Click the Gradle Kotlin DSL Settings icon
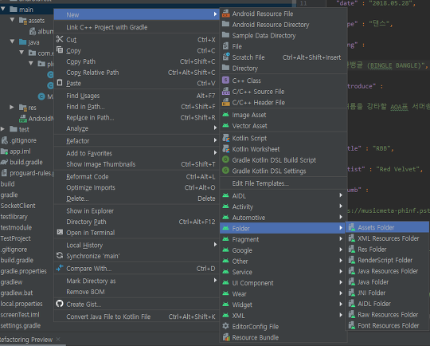Viewport: 430px width, 346px height. click(x=225, y=171)
